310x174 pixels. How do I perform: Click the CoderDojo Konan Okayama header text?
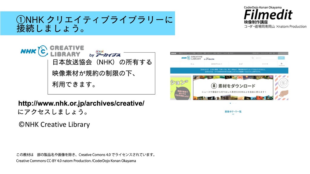[262, 8]
